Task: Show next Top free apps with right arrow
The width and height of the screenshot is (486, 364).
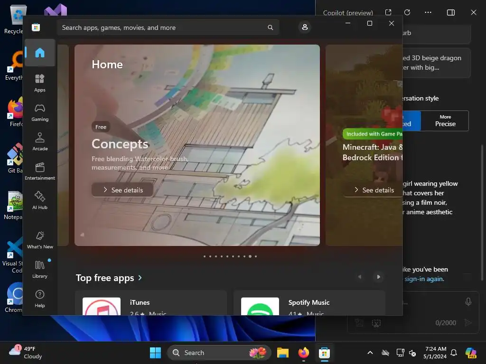Action: [x=378, y=277]
